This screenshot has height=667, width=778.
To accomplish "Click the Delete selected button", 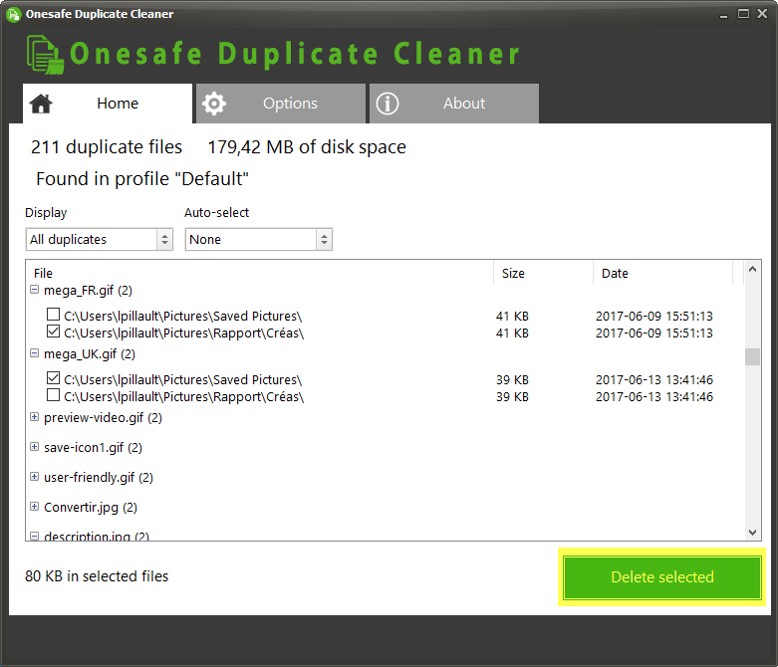I will point(661,577).
